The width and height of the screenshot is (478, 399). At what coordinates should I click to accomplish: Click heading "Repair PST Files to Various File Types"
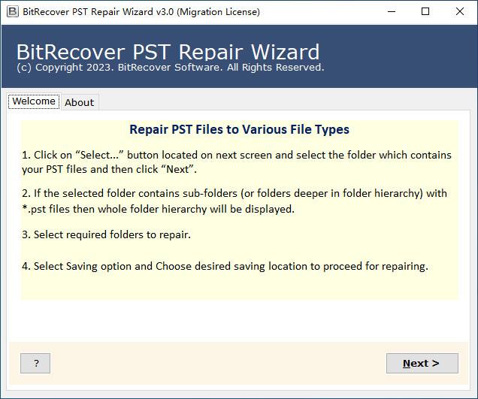(239, 129)
